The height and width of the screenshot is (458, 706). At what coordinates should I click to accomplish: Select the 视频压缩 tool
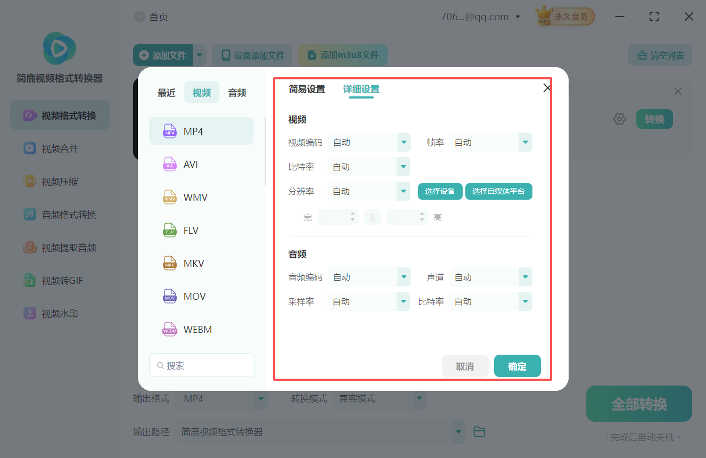point(59,181)
